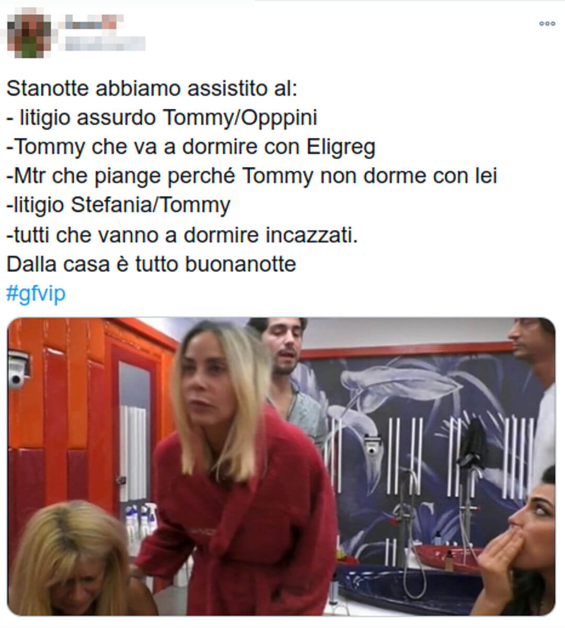Click the line 'tutti che vanno a dormire incazzati.'
The height and width of the screenshot is (628, 565).
186,235
